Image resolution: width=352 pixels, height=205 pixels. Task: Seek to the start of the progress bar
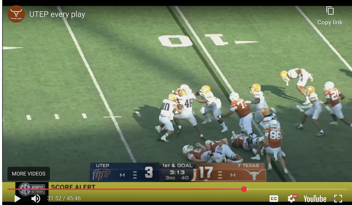click(8, 189)
